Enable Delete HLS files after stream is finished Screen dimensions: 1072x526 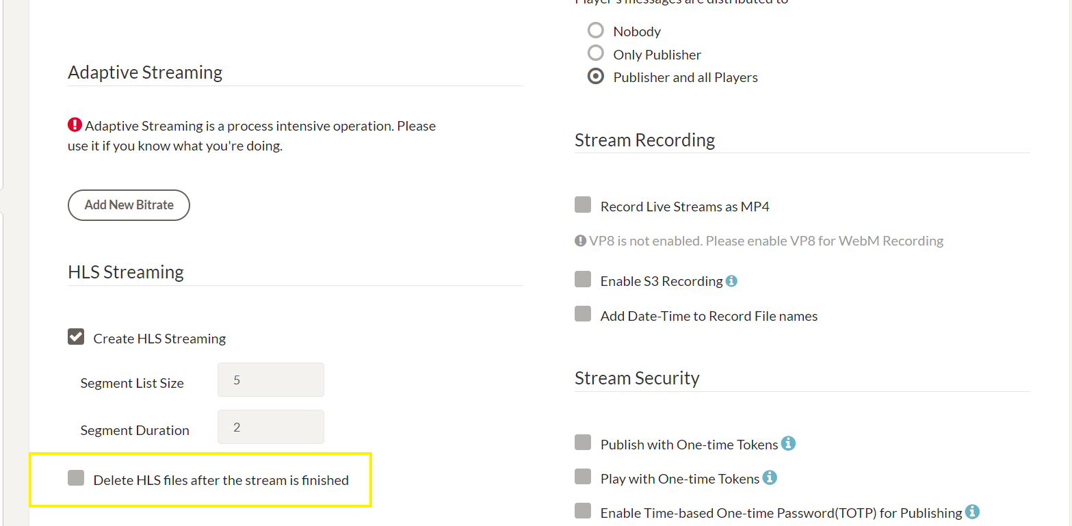click(x=76, y=477)
